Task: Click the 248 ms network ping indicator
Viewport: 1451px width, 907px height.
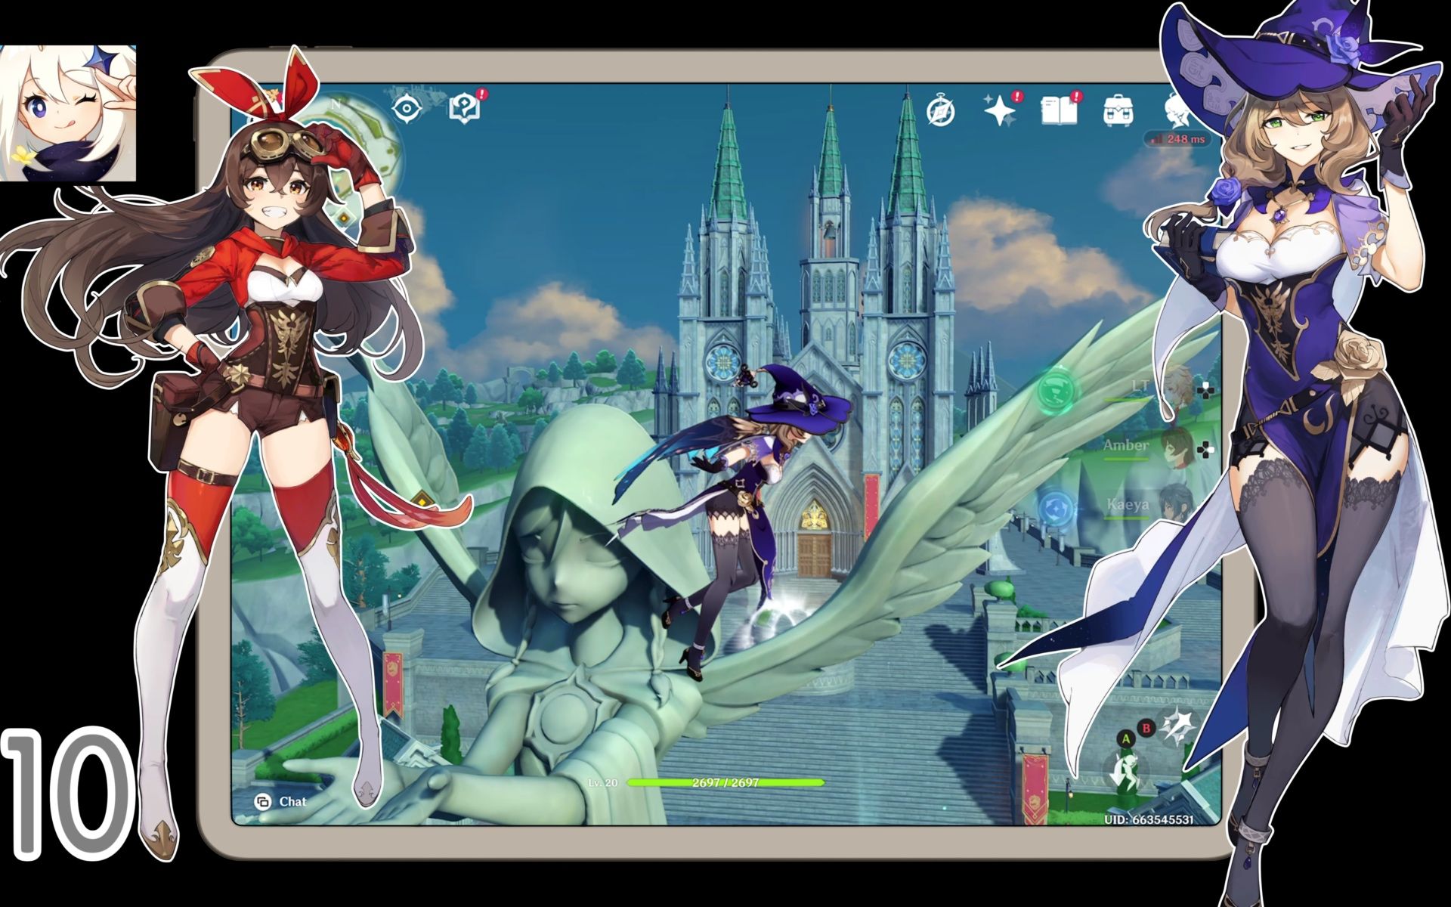Action: [x=1177, y=139]
